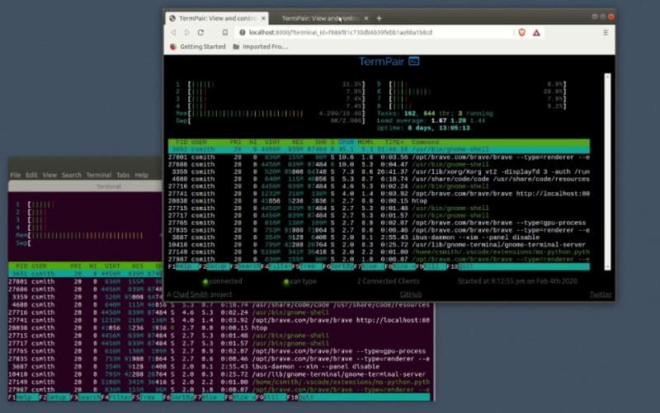Click F6 SortBy in browser htop bar
The height and width of the screenshot is (413, 660).
pos(338,266)
